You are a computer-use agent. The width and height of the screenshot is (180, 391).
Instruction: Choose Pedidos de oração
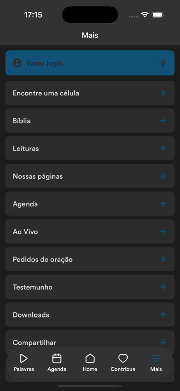click(90, 259)
